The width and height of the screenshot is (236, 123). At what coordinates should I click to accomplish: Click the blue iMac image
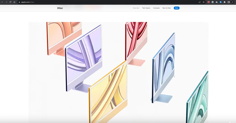coord(163,68)
